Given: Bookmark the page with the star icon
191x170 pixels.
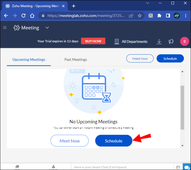Looking at the screenshot, I should click(x=140, y=16).
